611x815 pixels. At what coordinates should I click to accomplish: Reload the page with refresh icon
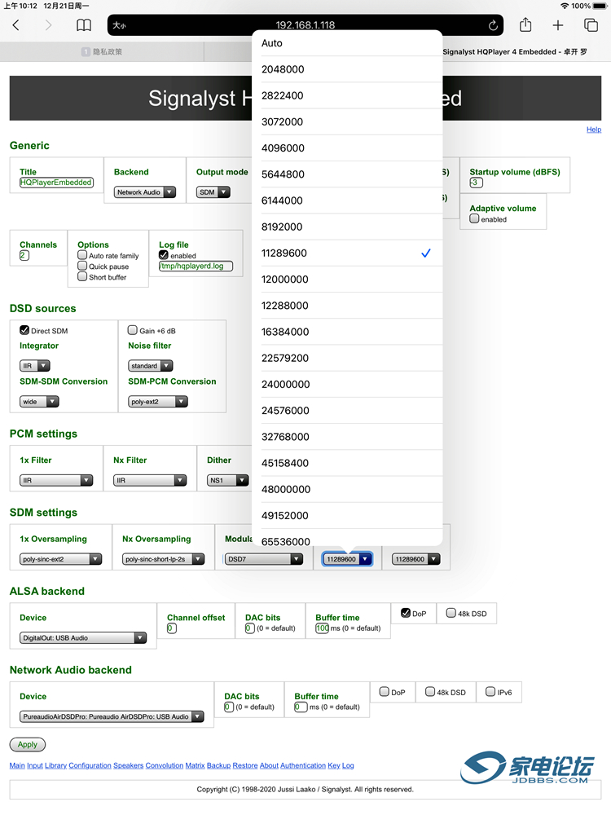pyautogui.click(x=493, y=25)
